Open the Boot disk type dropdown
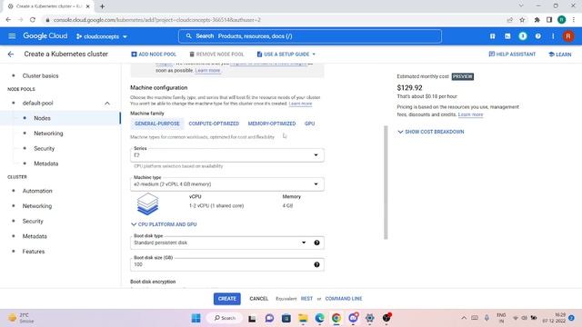This screenshot has height=327, width=582. 226,243
